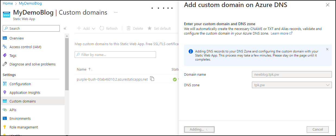Click the Refresh toolbar button
Image resolution: width=336 pixels, height=136 pixels.
point(109,28)
